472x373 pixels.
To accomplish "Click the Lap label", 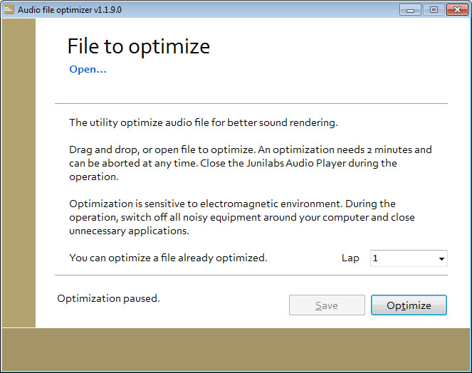I will point(350,258).
